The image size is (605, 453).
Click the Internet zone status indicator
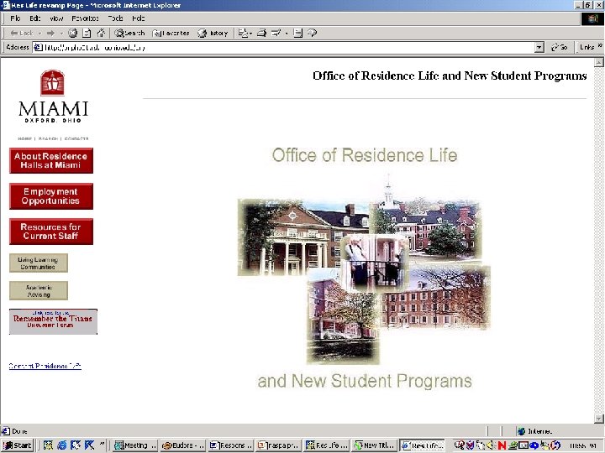pos(535,431)
